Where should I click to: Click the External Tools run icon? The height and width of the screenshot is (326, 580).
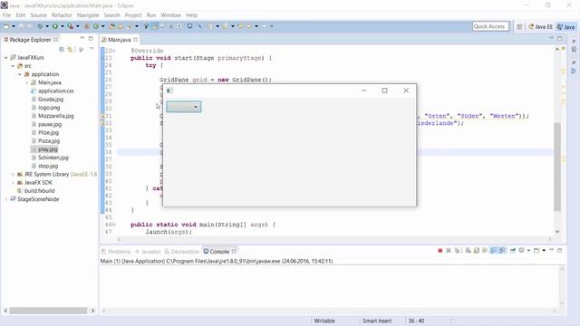coord(70,26)
